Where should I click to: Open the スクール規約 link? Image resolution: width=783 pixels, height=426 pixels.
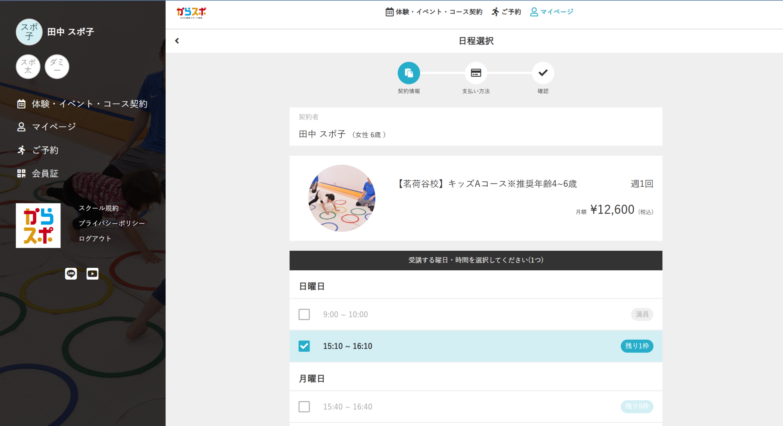tap(99, 208)
